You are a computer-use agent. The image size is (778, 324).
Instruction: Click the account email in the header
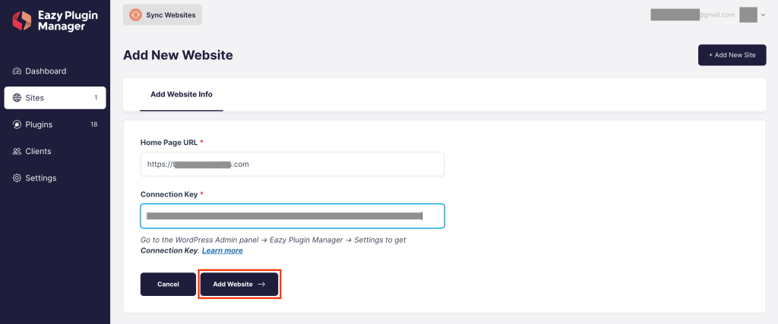[x=692, y=15]
